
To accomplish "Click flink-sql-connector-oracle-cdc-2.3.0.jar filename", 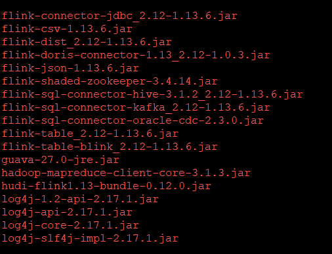I will 133,121.
